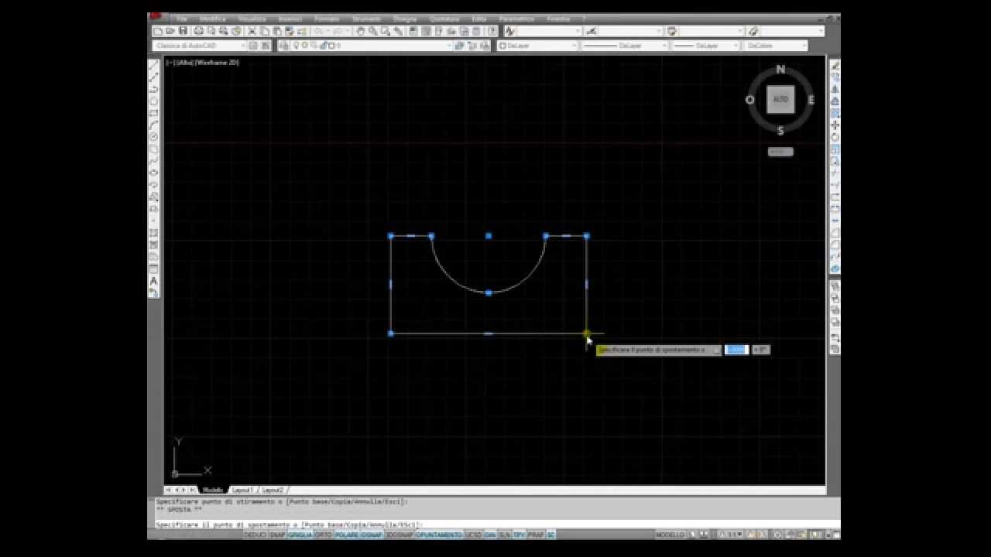The height and width of the screenshot is (557, 991).
Task: Click the UCS menu button below ViewCube
Action: (x=780, y=152)
